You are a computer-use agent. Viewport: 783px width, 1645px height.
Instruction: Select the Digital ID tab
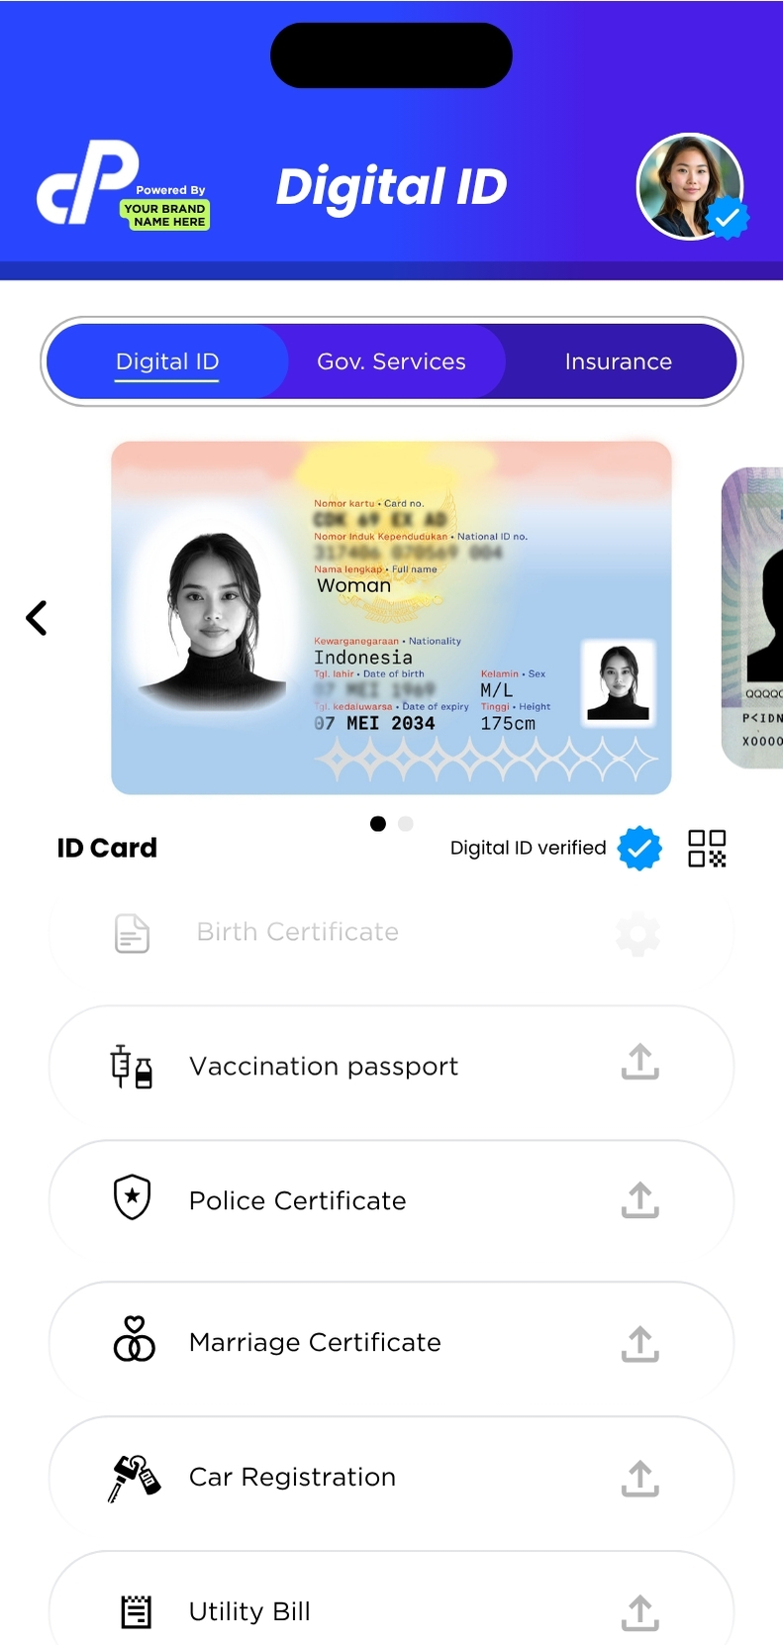(167, 361)
